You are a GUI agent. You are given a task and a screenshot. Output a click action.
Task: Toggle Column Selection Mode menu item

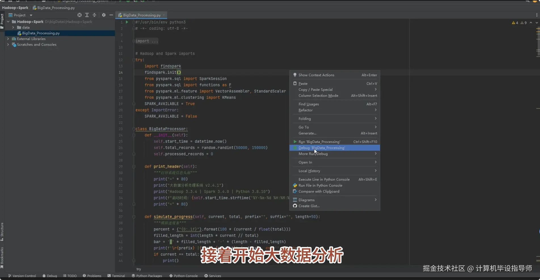335,96
